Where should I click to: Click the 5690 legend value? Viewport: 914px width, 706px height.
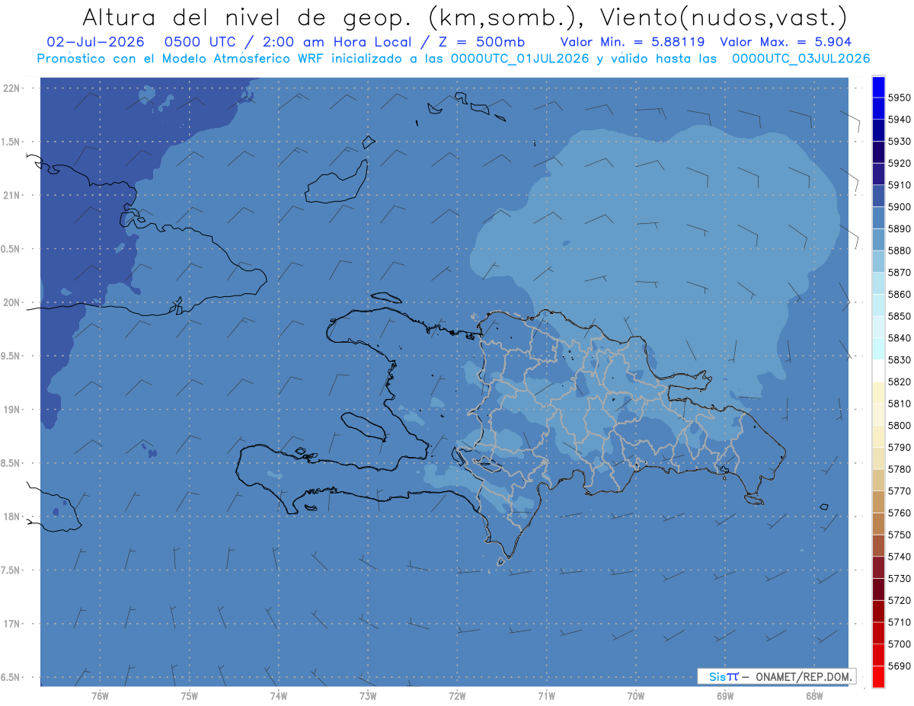point(899,666)
